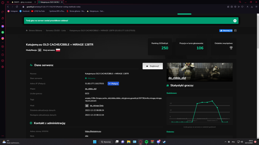
Task: Open a new tab with the plus button
Action: click(x=66, y=2)
